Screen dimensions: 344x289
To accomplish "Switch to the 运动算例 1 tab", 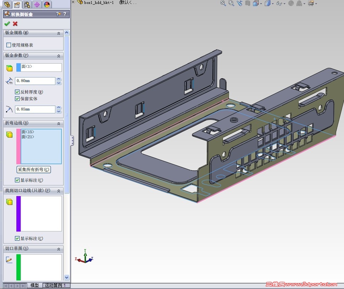I will click(x=55, y=285).
